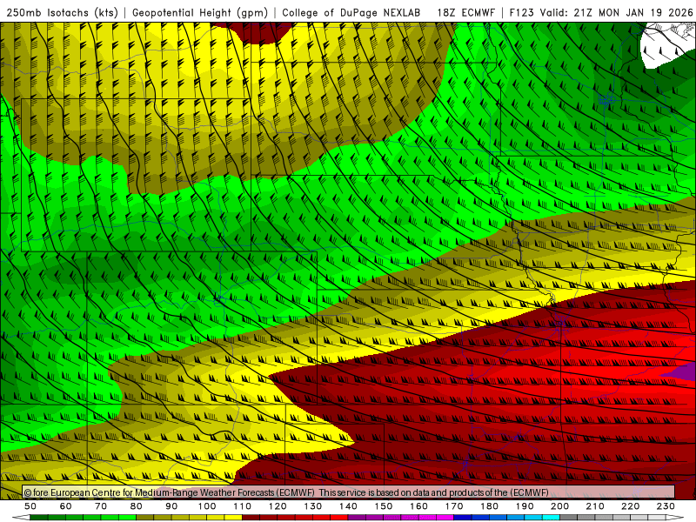Click the legend value '210'

(x=595, y=506)
